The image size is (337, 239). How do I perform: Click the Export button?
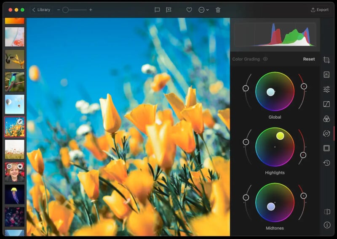point(319,10)
